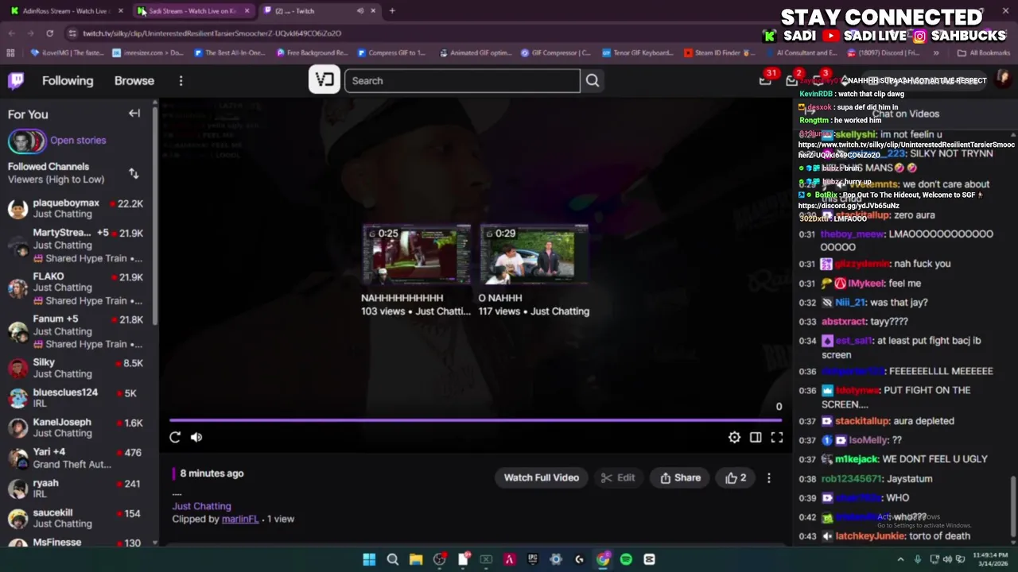
Task: Open a new browser tab with plus
Action: point(392,11)
